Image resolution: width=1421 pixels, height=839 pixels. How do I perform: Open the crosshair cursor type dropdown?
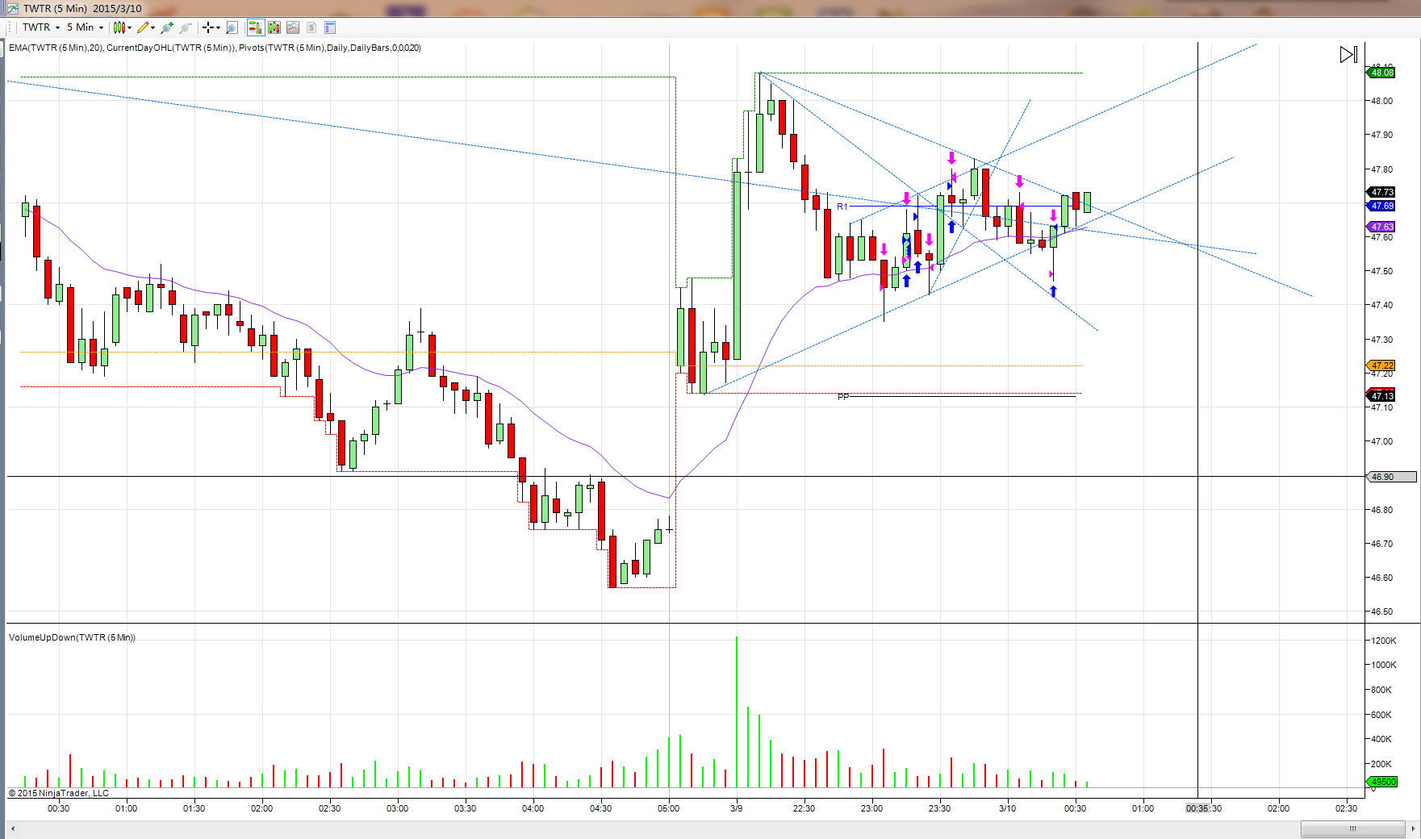[x=211, y=27]
